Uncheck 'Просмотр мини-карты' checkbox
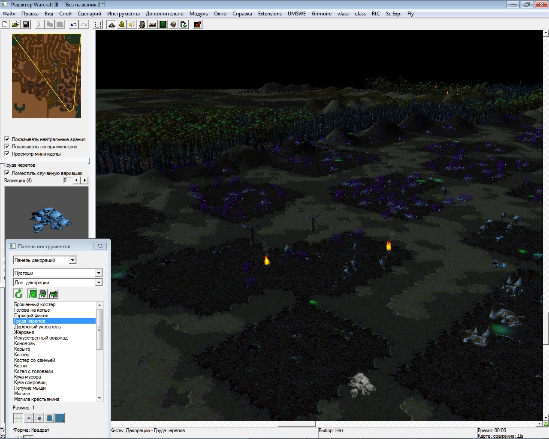The height and width of the screenshot is (439, 549). pyautogui.click(x=7, y=153)
